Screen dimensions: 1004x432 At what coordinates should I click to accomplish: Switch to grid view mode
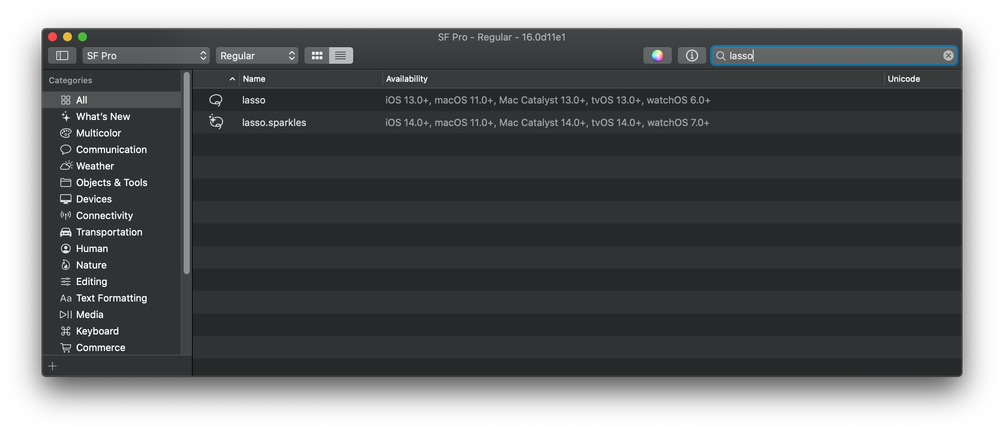[317, 55]
